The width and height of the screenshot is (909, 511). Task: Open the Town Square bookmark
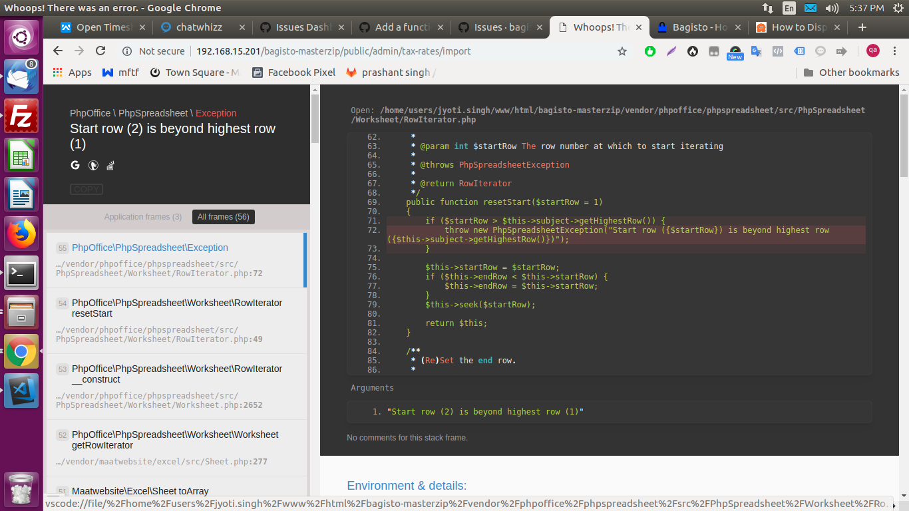[195, 73]
